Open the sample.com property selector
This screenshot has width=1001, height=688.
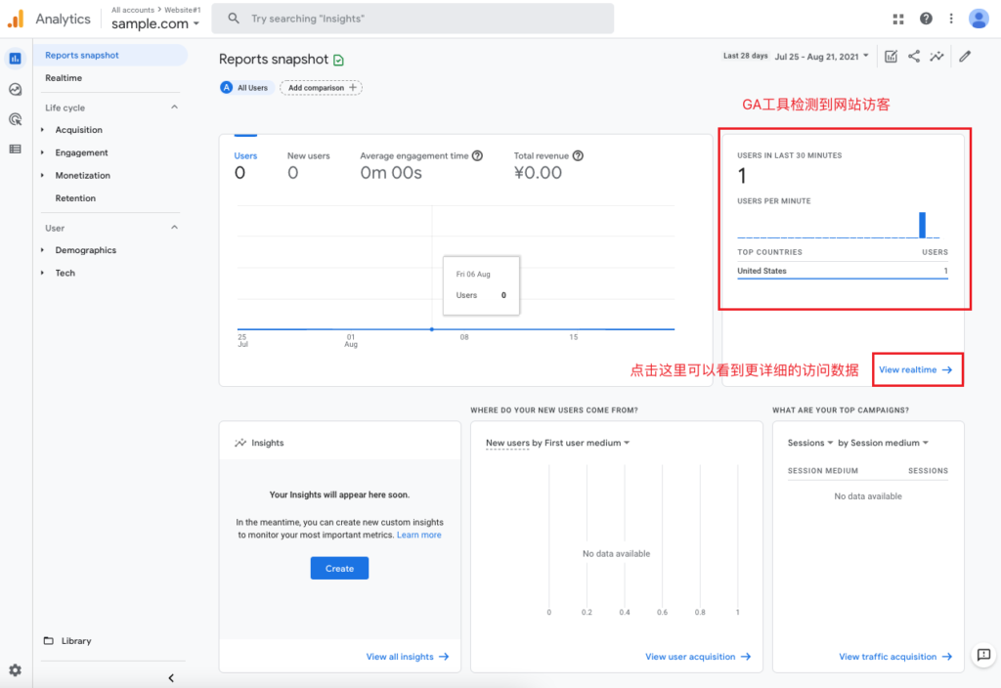(155, 24)
